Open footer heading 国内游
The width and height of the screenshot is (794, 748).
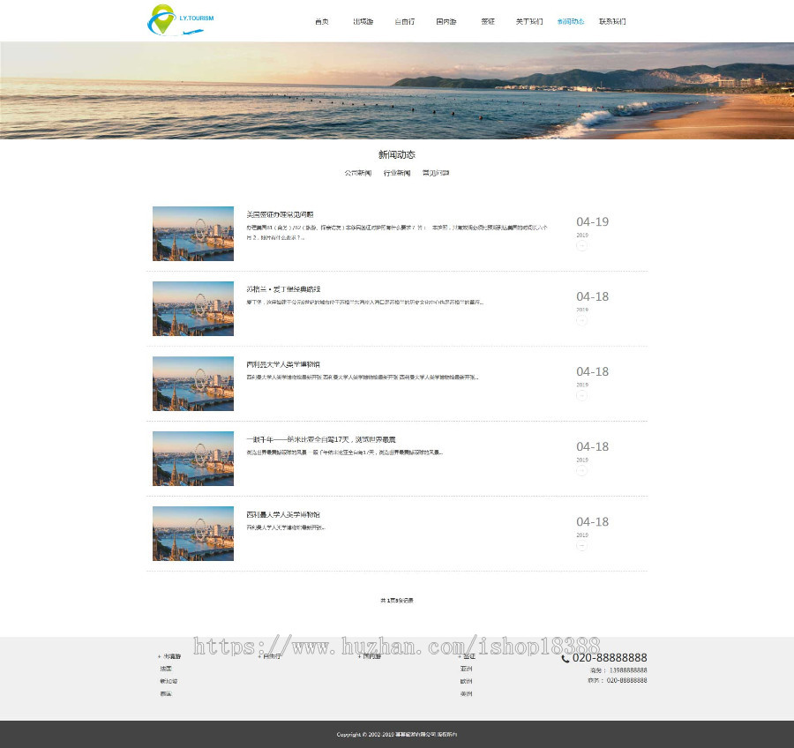tap(371, 656)
